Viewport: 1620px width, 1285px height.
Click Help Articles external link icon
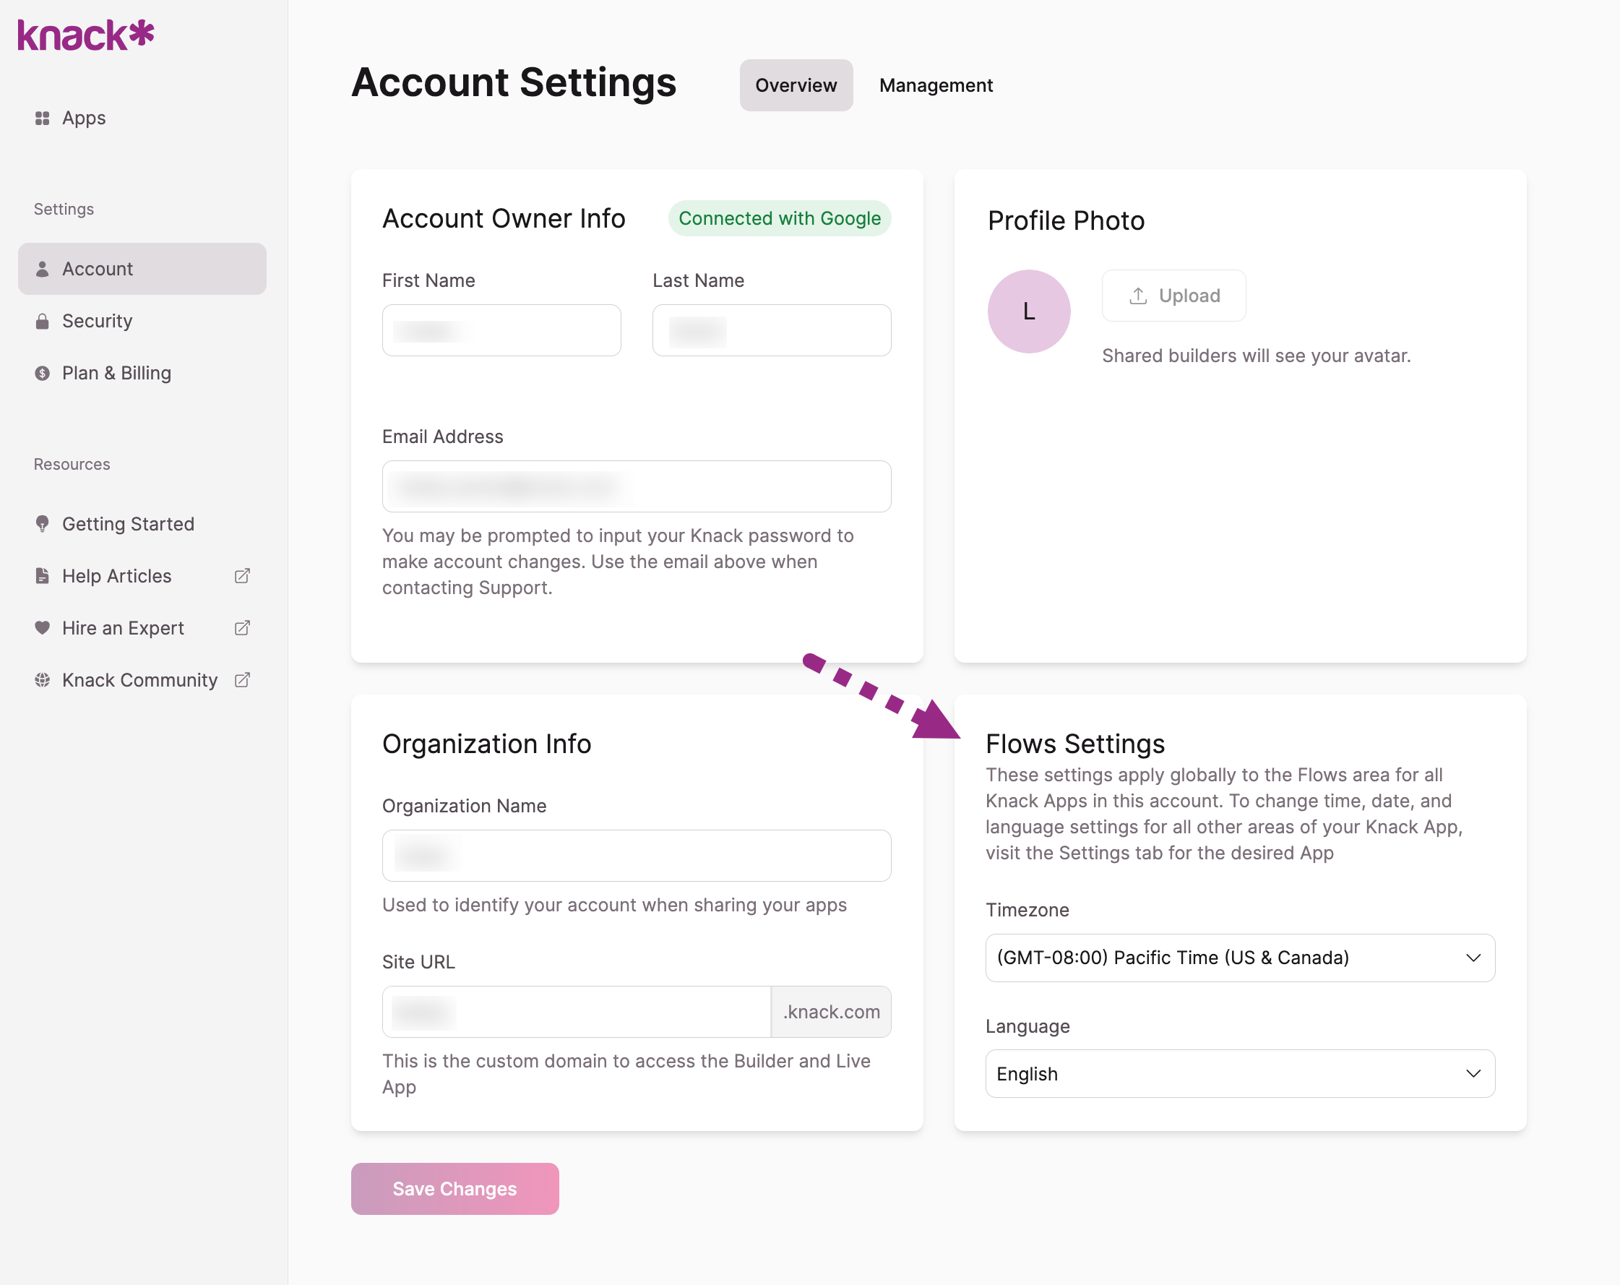click(x=242, y=577)
